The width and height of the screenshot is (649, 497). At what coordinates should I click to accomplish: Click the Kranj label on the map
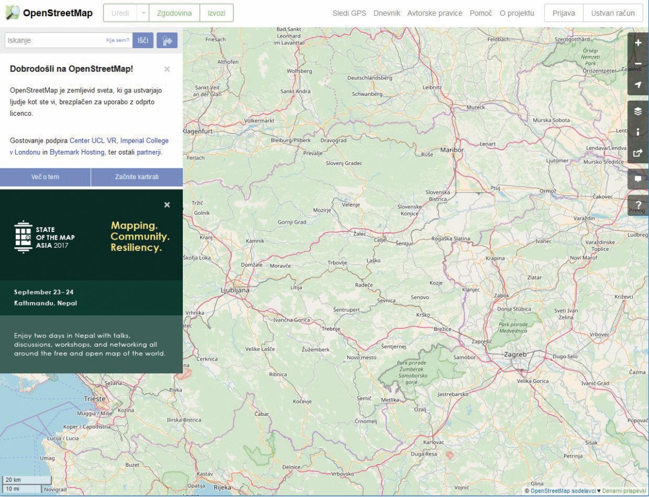206,237
